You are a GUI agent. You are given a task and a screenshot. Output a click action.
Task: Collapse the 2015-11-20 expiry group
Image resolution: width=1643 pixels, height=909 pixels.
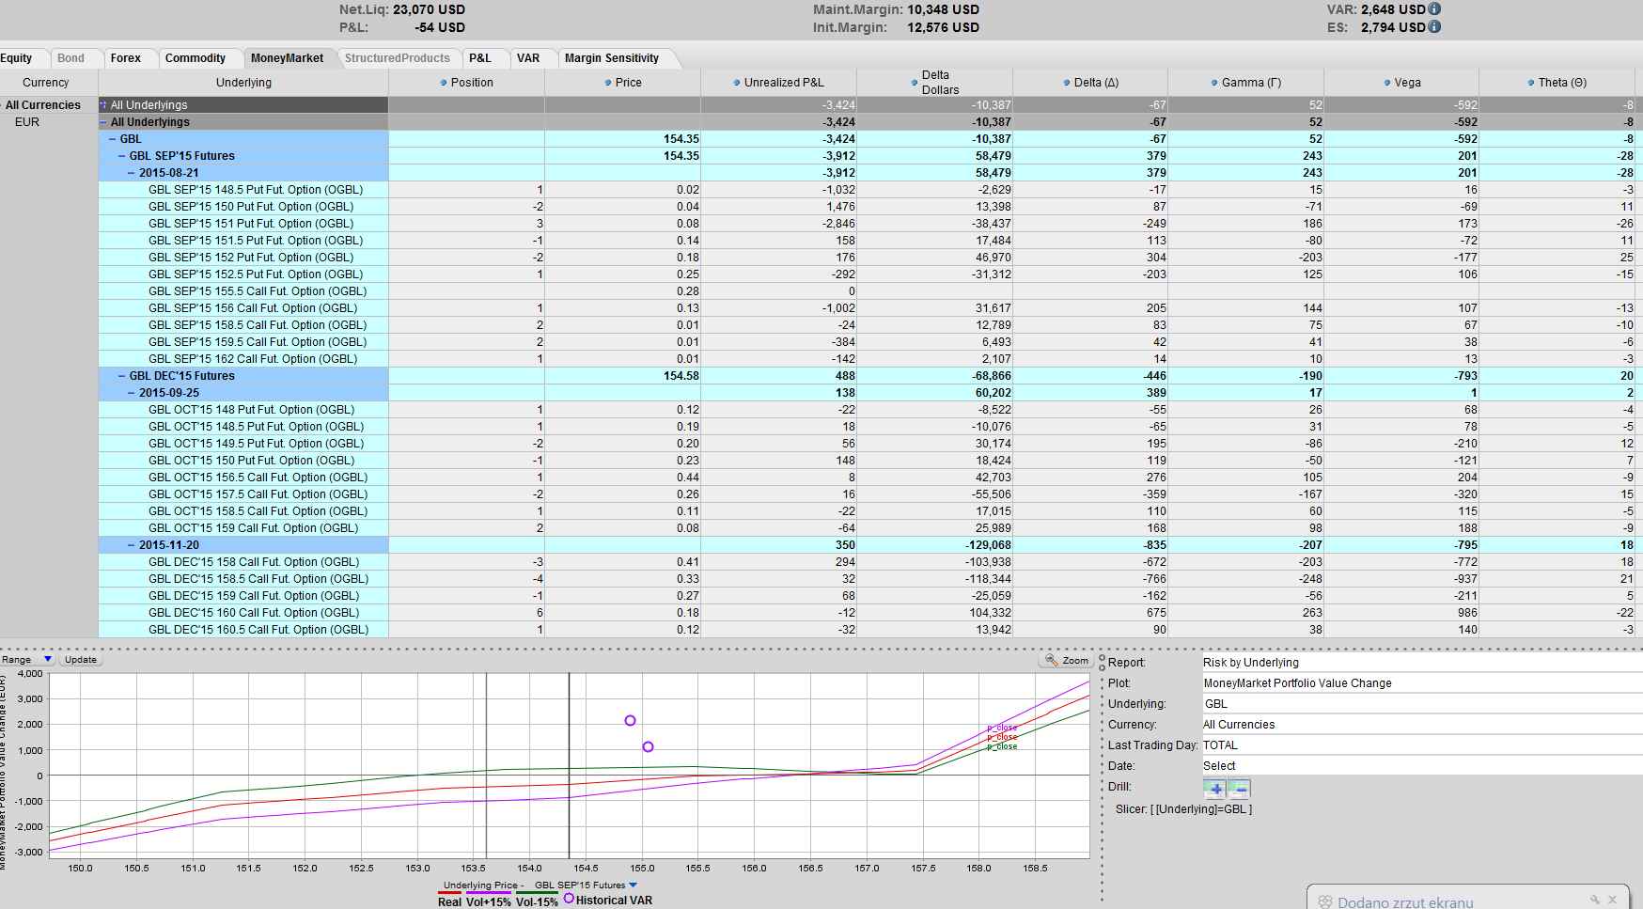pos(132,545)
